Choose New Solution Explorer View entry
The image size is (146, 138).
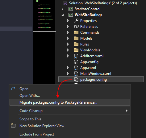click(70, 126)
